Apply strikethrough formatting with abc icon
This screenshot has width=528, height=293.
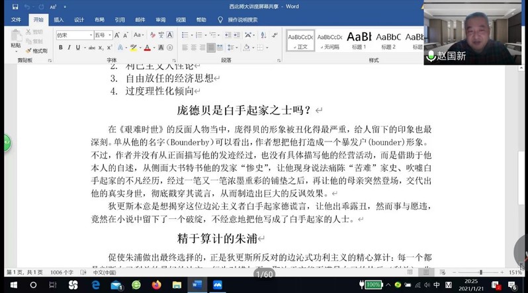pyautogui.click(x=93, y=48)
